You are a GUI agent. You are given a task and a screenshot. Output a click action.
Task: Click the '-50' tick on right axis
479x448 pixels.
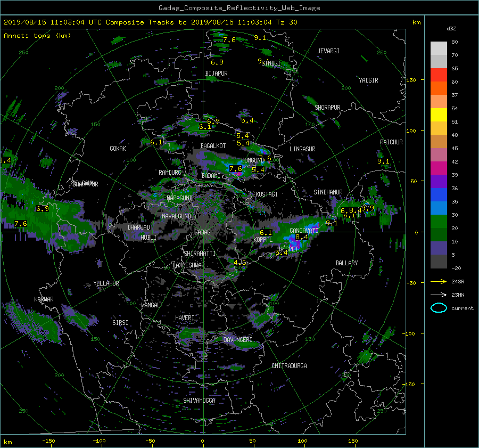[410, 283]
